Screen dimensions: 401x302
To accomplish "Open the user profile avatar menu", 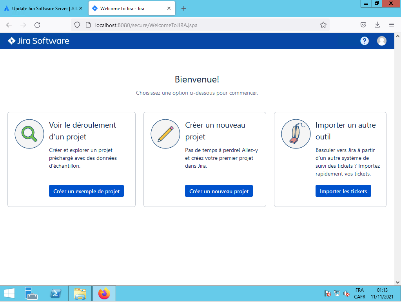I will coord(381,41).
